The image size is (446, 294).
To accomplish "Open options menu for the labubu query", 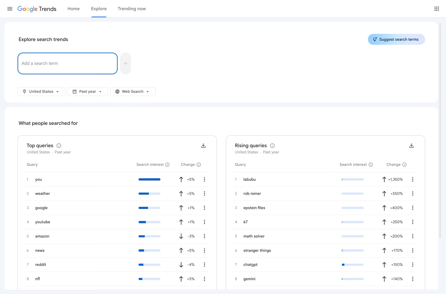I will 413,179.
